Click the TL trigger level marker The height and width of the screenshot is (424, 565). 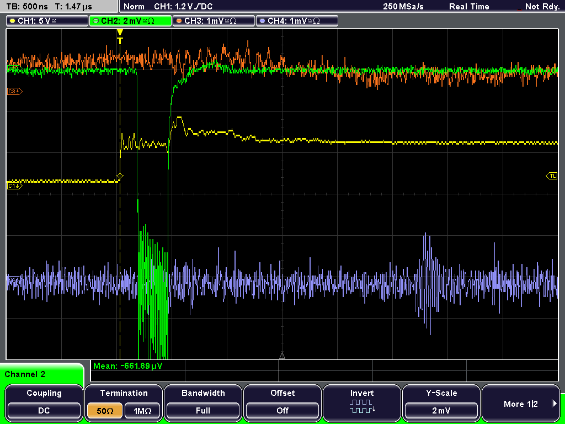click(552, 176)
